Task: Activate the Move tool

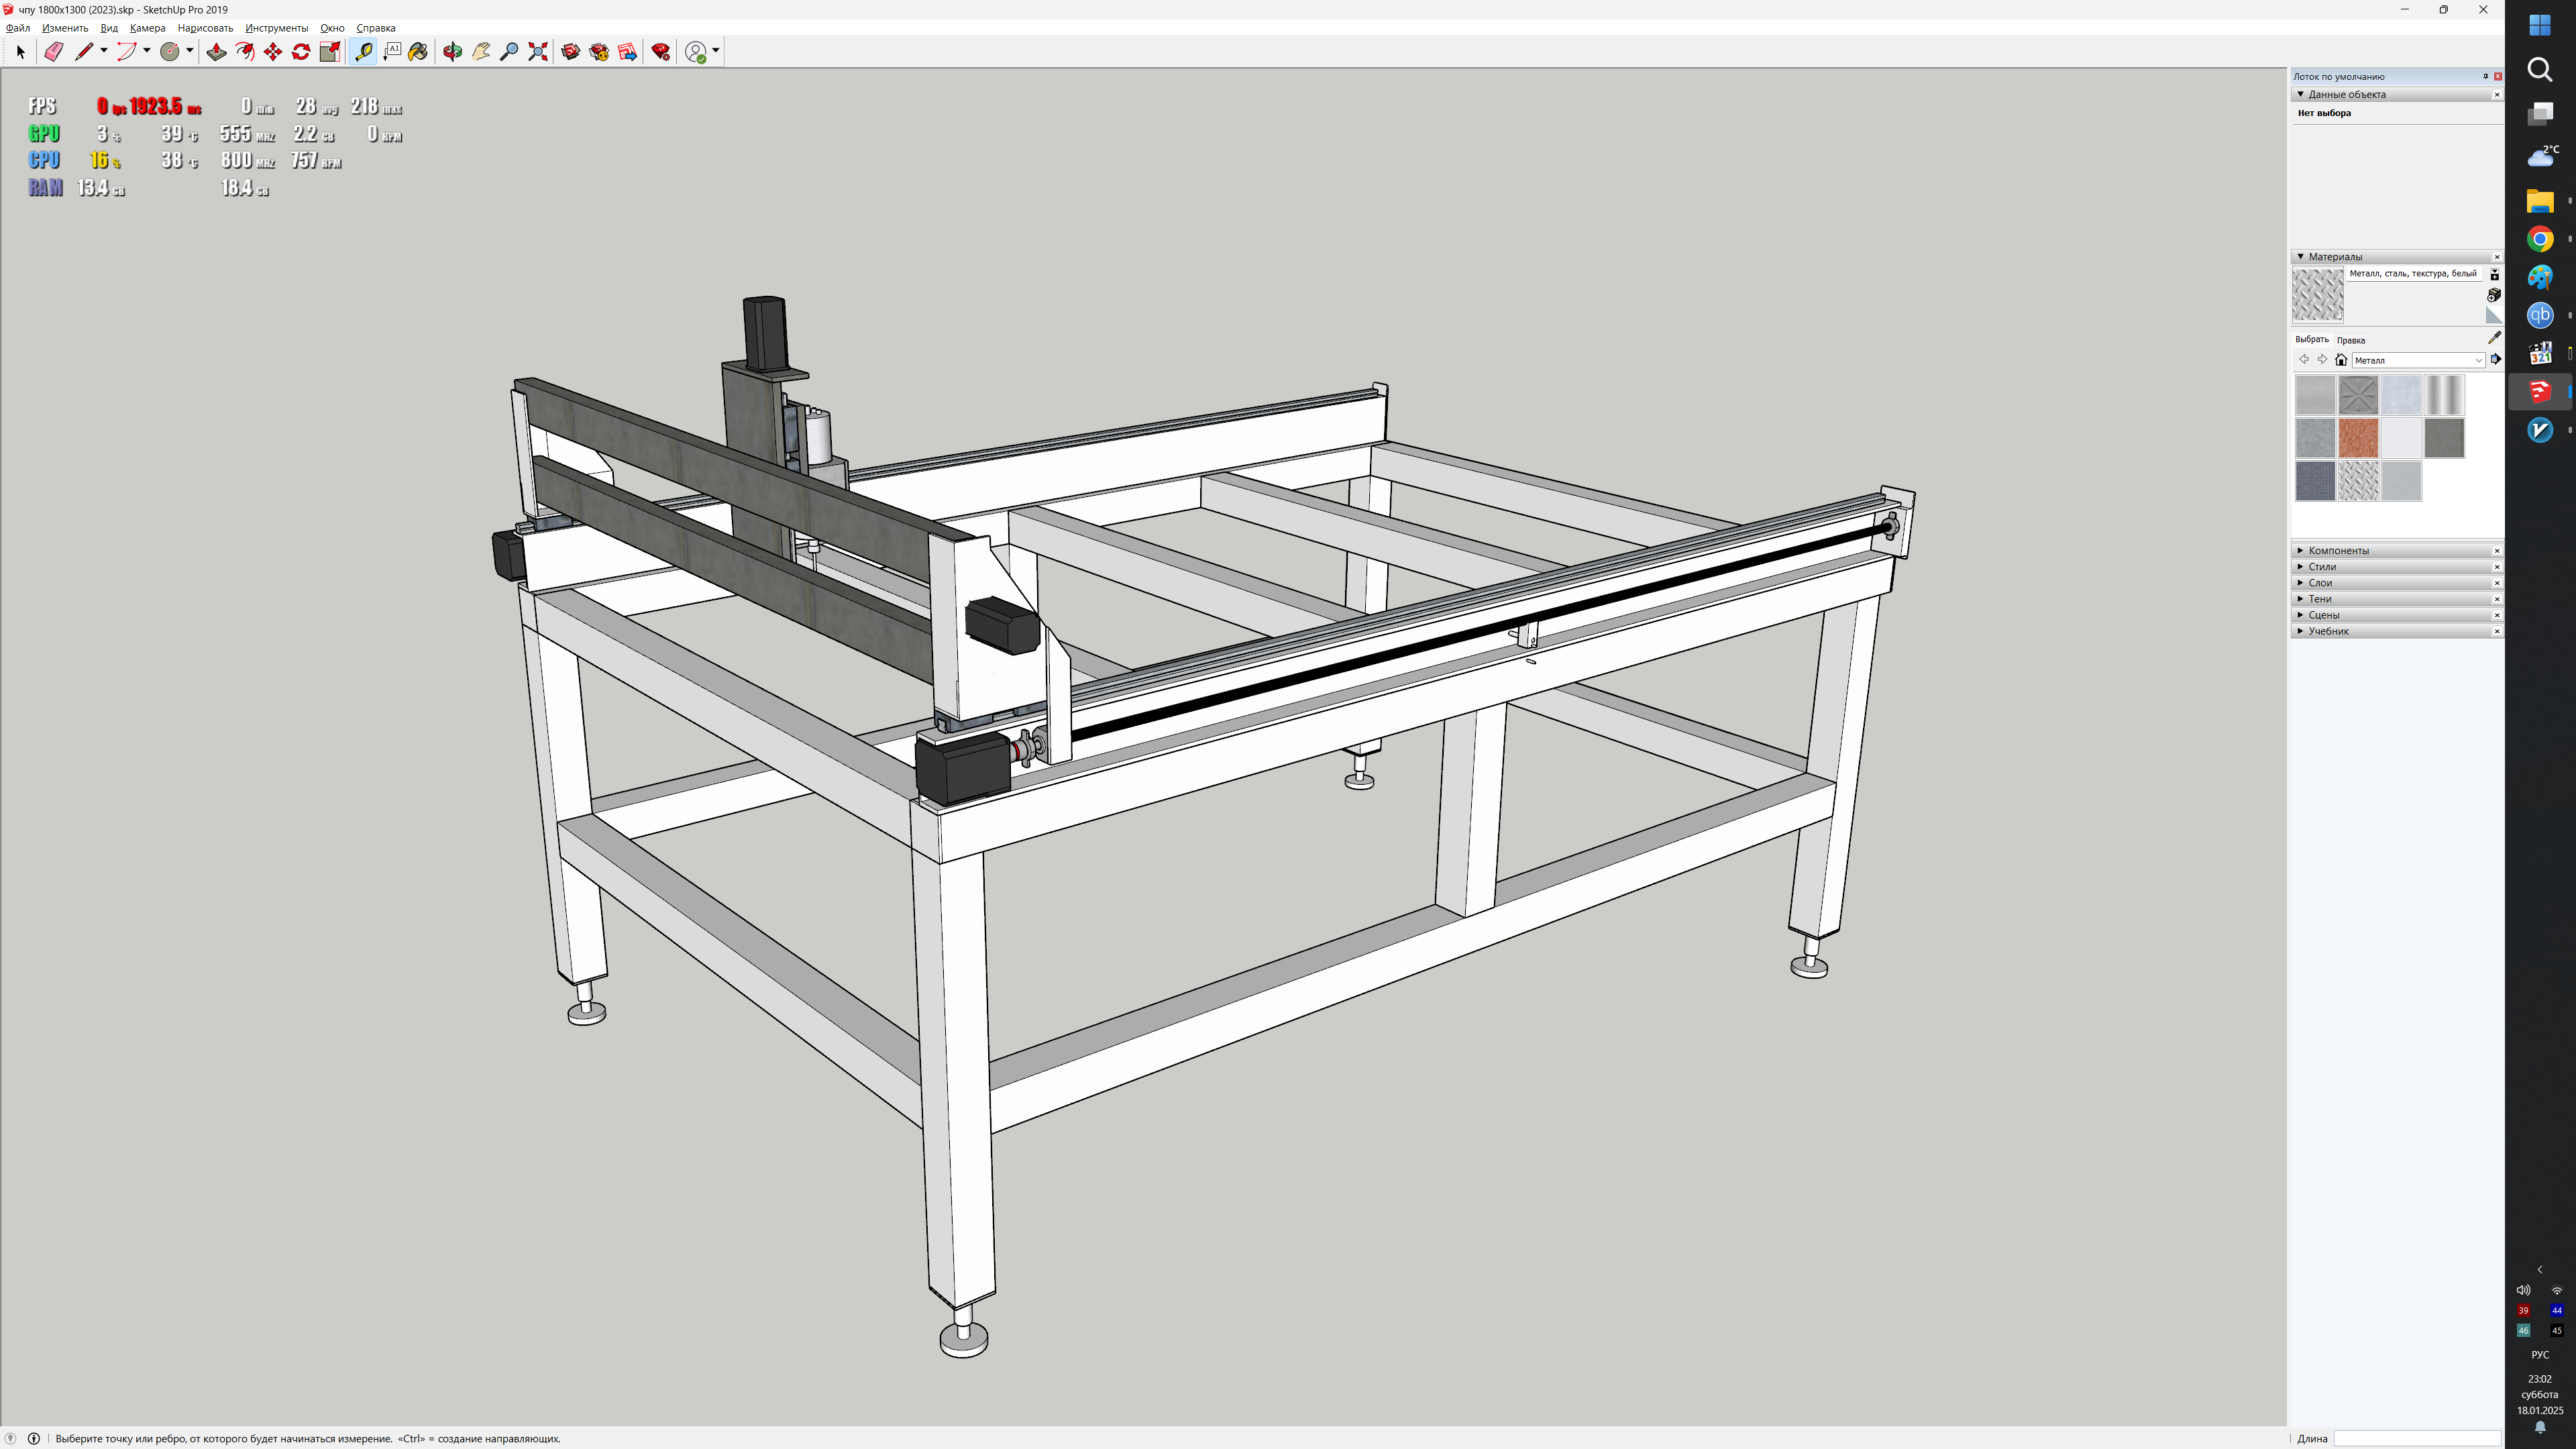Action: click(273, 52)
